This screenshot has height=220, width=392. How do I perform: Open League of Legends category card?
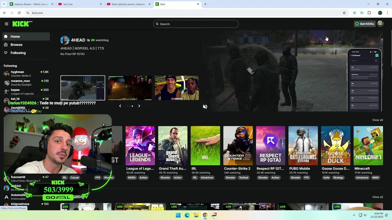140,145
